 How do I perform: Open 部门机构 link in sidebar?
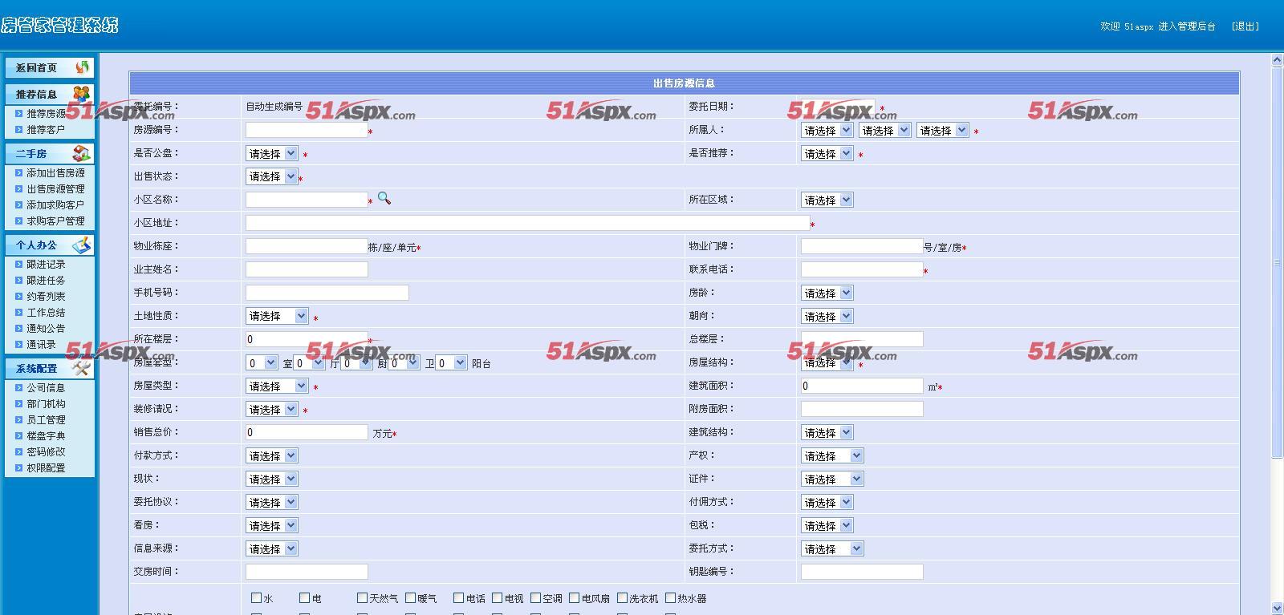tap(46, 403)
